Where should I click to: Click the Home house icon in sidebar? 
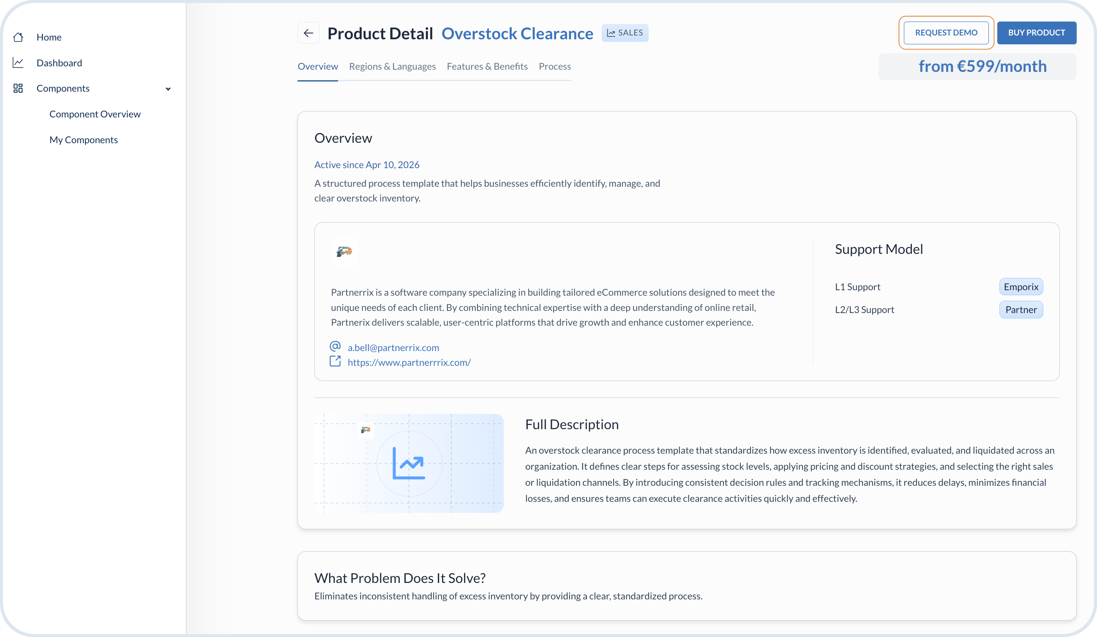click(x=18, y=37)
